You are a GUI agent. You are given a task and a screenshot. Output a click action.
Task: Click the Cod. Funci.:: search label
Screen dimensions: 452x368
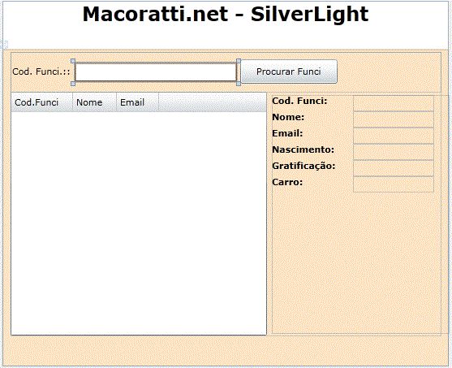tap(41, 71)
